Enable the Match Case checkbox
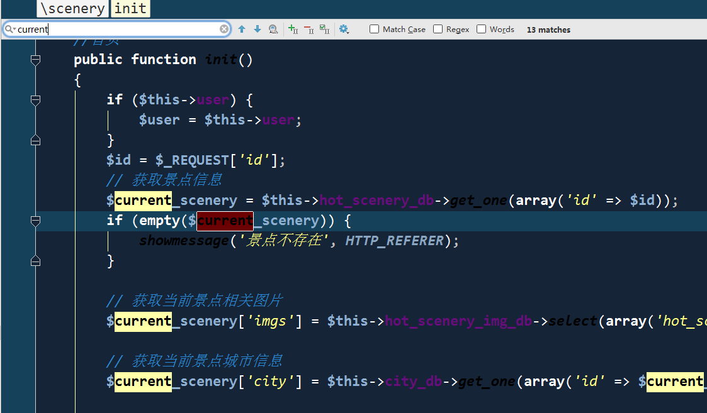This screenshot has height=413, width=707. (374, 30)
